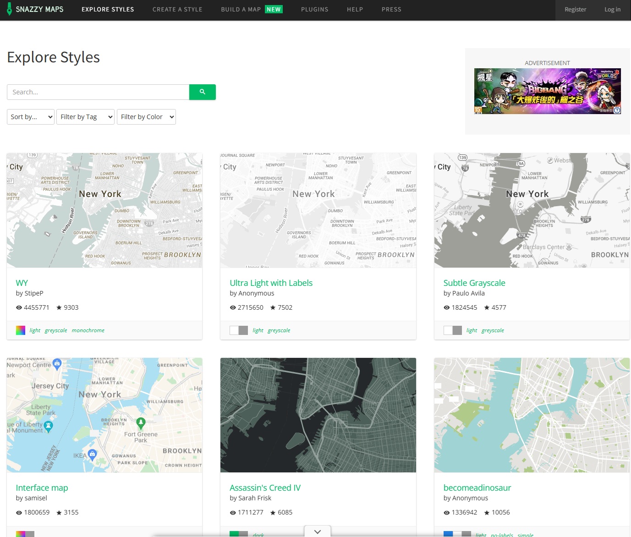This screenshot has width=631, height=537.
Task: Click the white-gray swatch on Subtle Grayscale
Action: [452, 330]
